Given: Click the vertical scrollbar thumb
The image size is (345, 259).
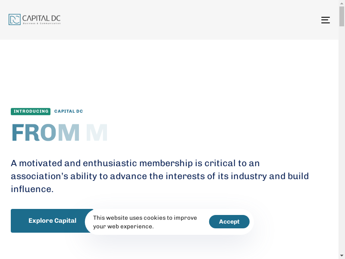Looking at the screenshot, I should pos(342,16).
